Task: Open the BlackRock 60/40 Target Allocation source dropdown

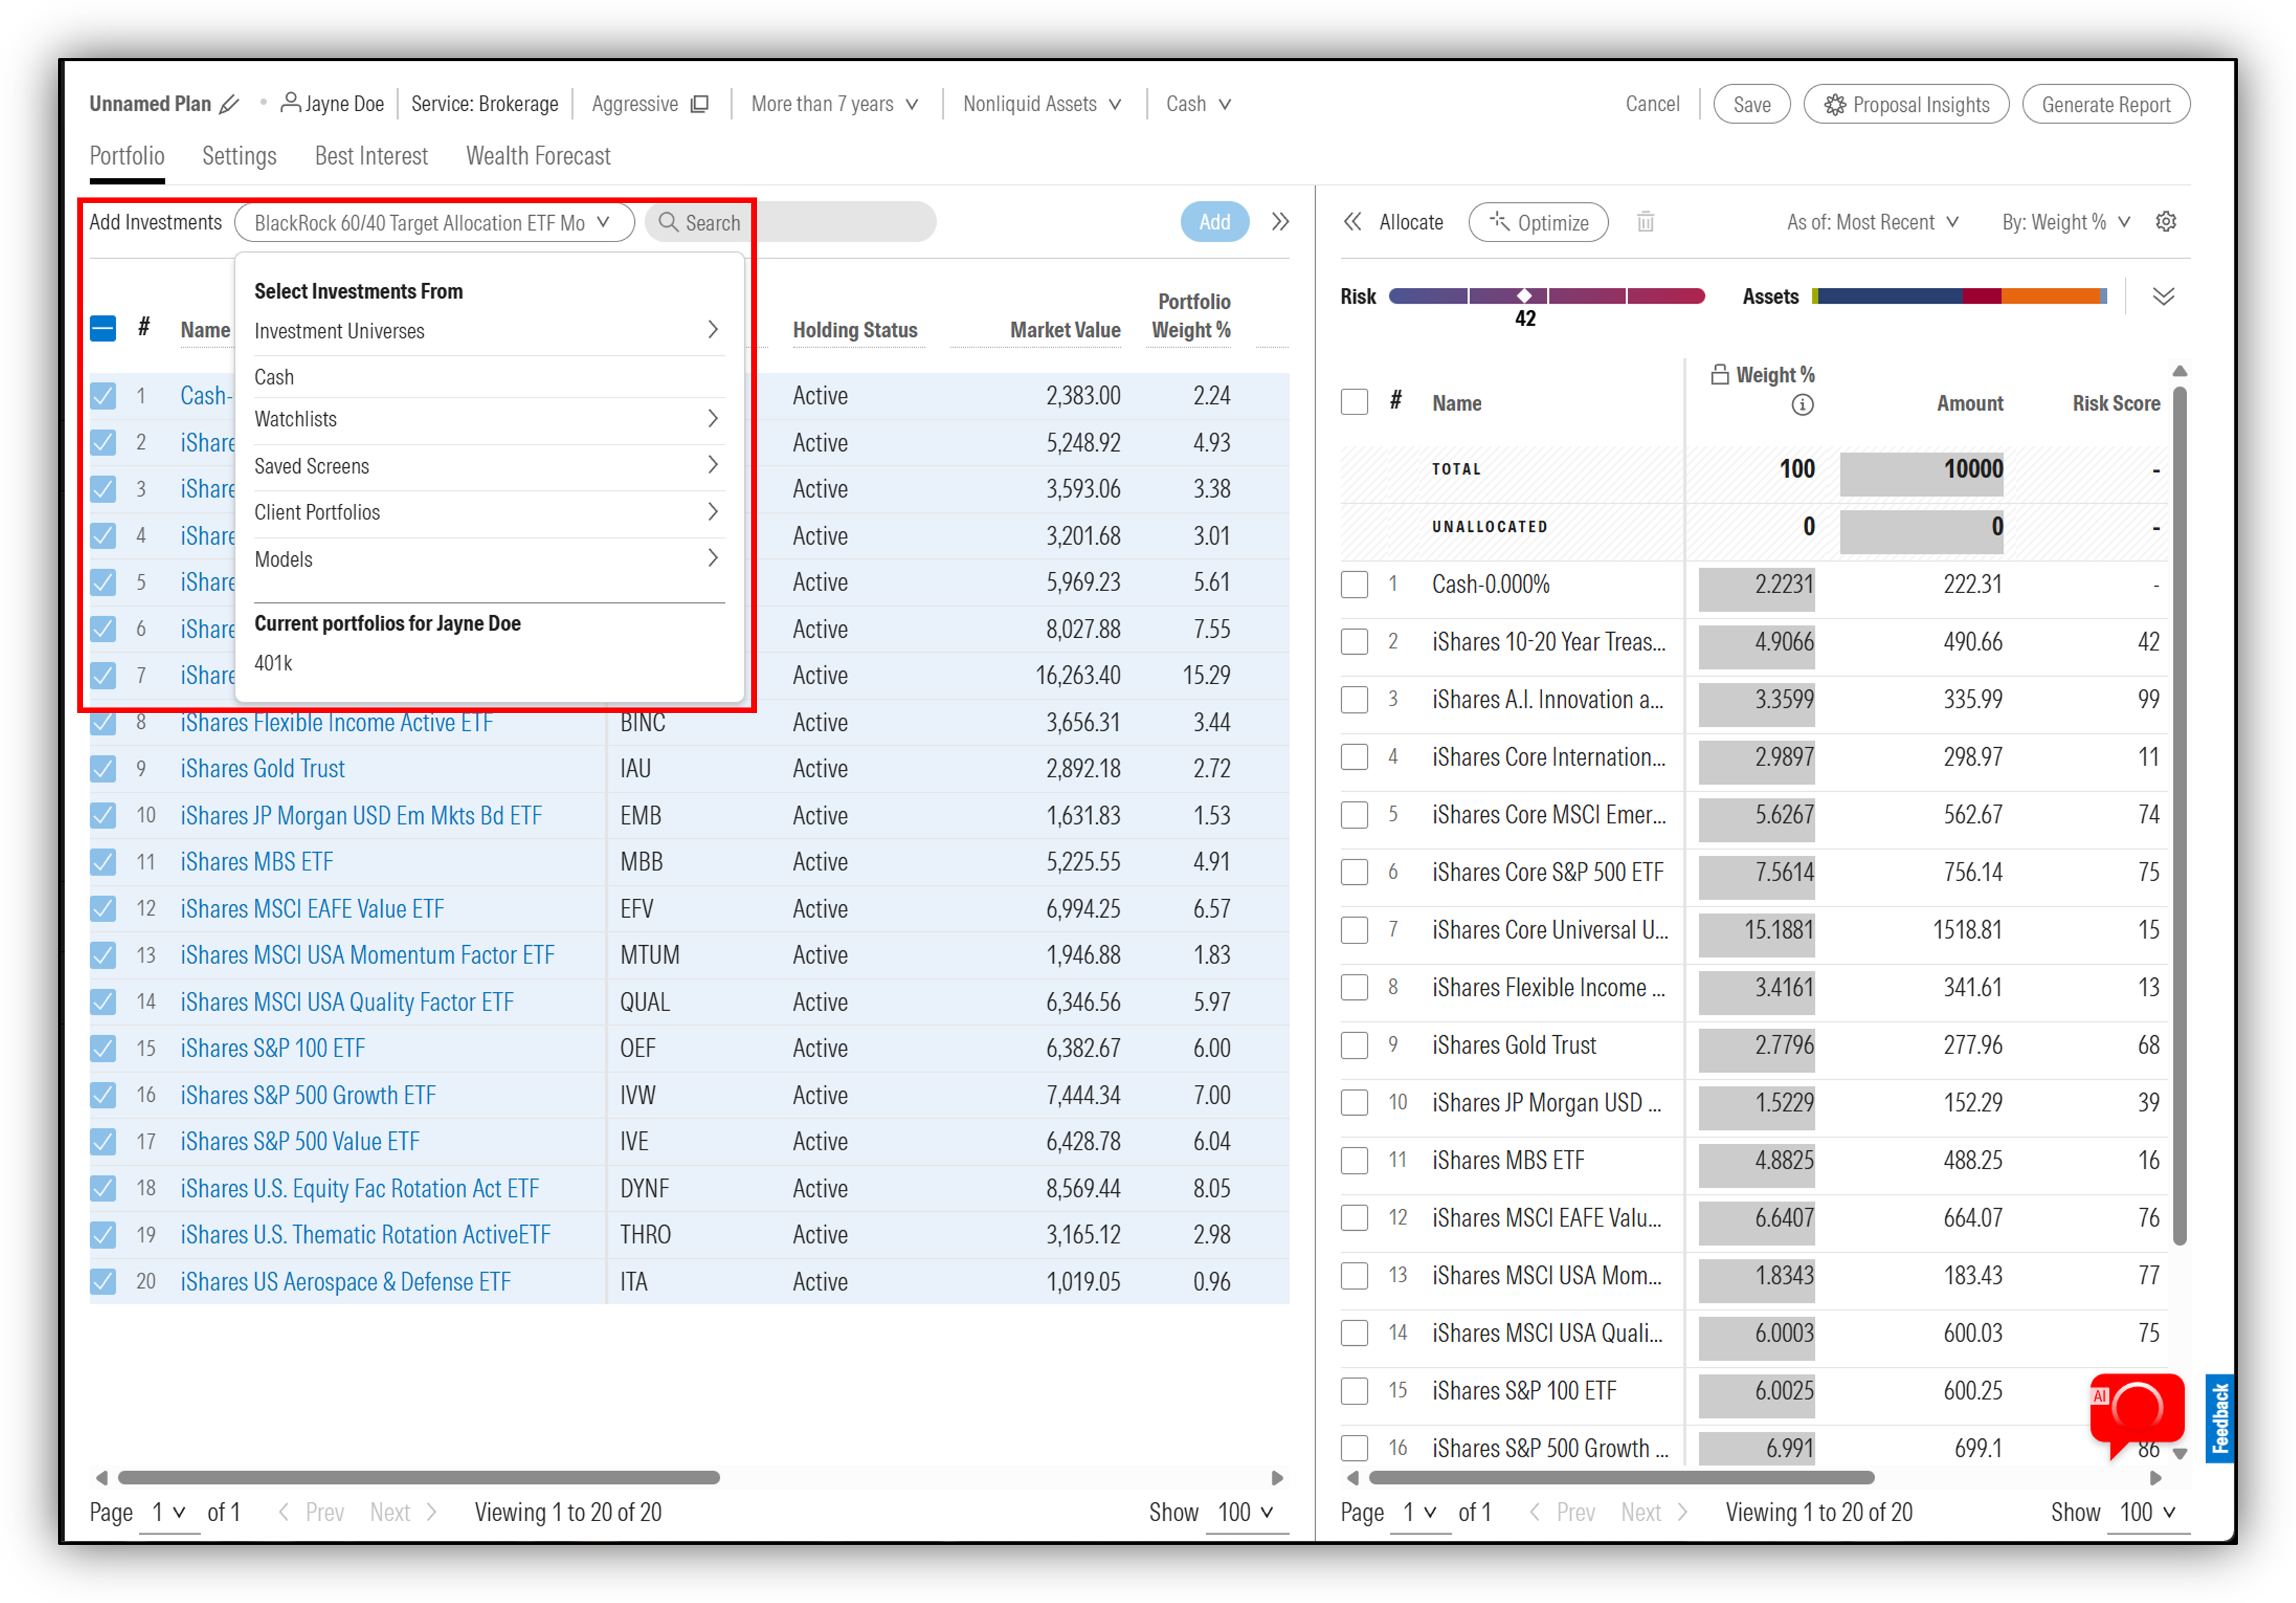Action: [434, 222]
